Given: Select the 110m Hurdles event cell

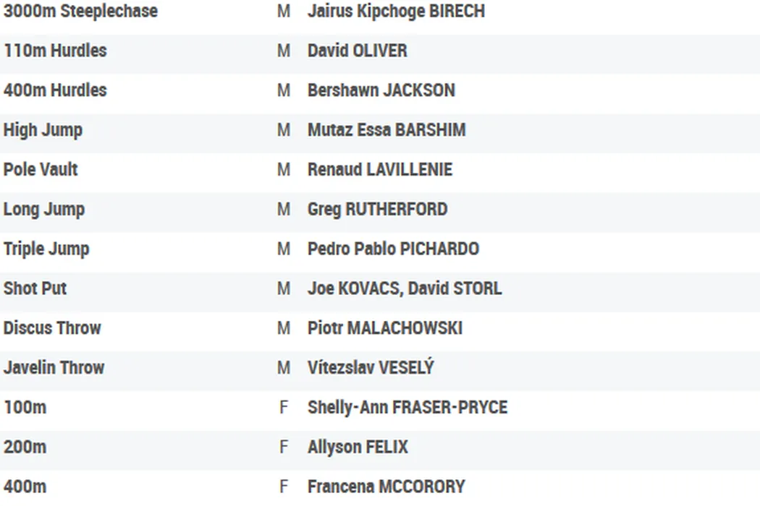Looking at the screenshot, I should (x=55, y=51).
